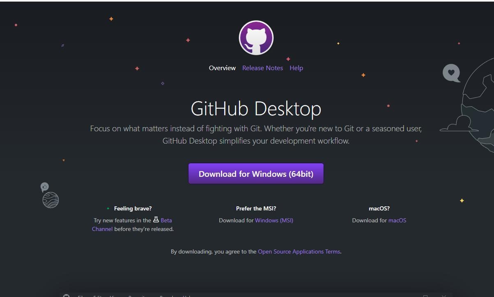This screenshot has height=297, width=494.
Task: Click the 'GitHub Desktop' page heading
Action: click(256, 108)
